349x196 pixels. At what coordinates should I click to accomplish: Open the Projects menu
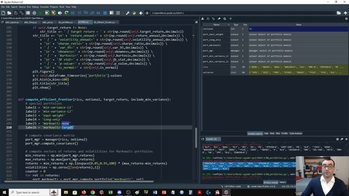(54, 7)
